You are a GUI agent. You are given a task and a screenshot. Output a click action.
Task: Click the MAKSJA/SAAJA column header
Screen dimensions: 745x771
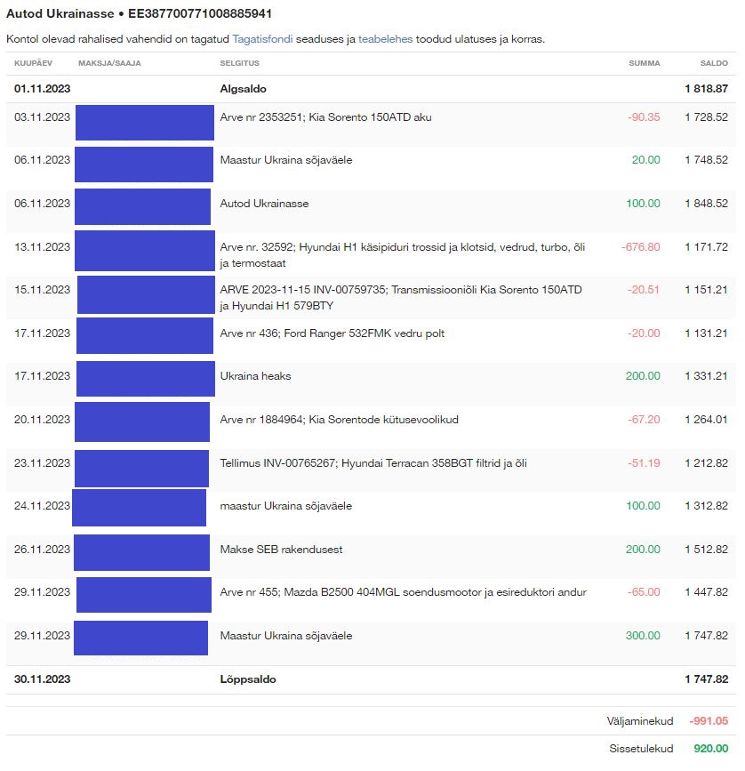click(109, 63)
